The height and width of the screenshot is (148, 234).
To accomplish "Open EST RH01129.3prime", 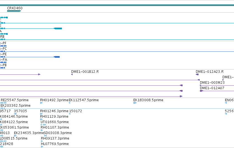I will 54,117.
